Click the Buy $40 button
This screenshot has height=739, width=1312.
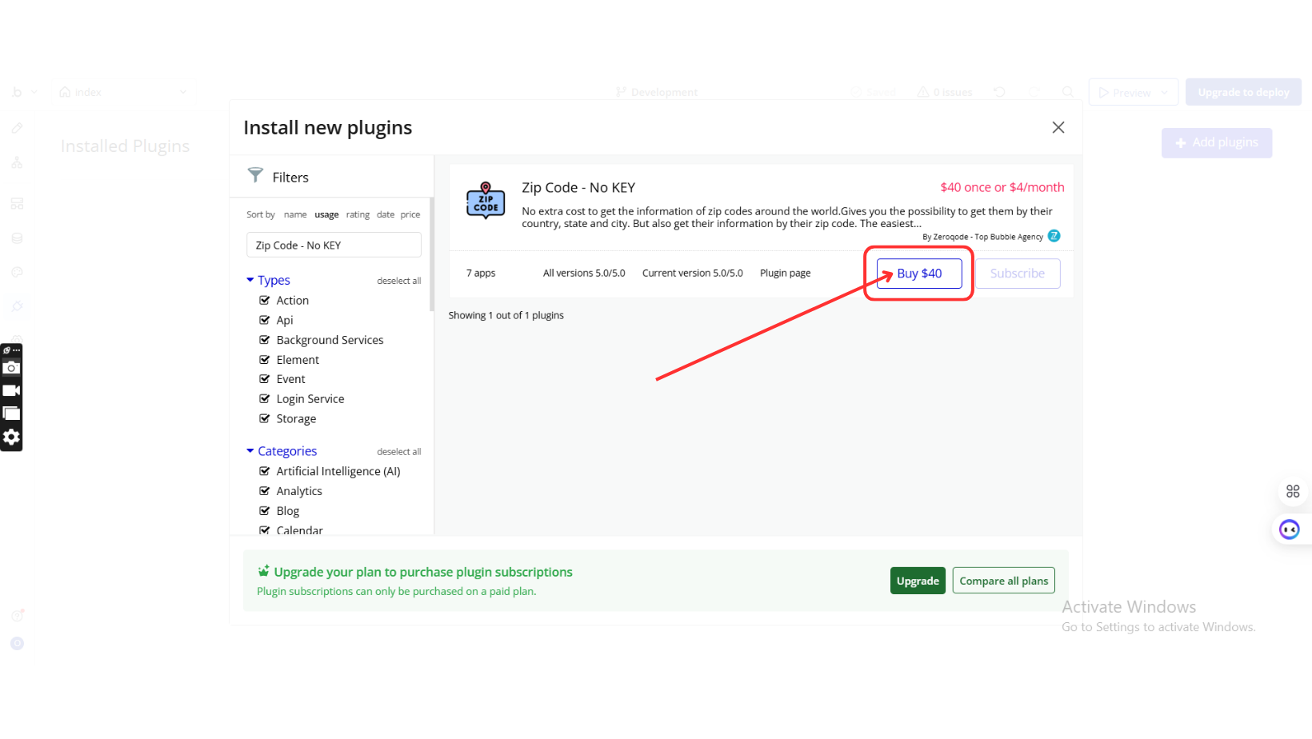(919, 274)
